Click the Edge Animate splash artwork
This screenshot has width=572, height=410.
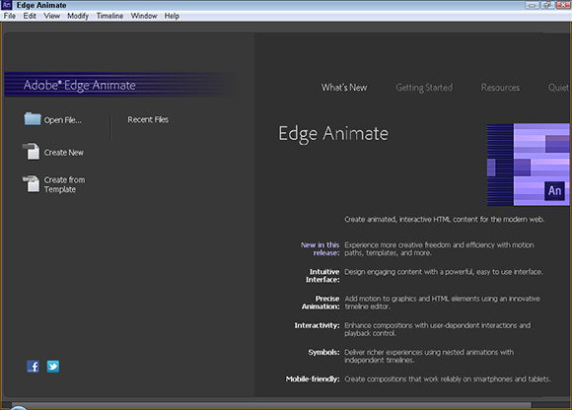point(529,165)
